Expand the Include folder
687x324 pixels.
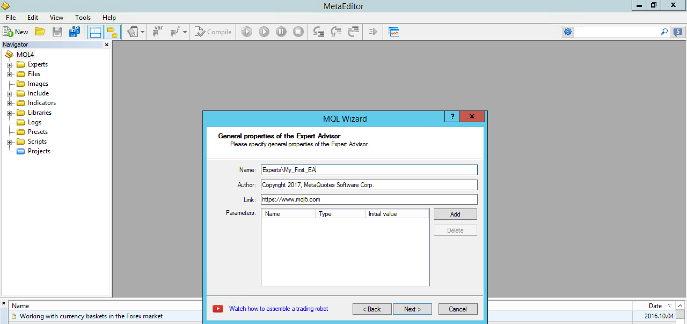(x=9, y=94)
